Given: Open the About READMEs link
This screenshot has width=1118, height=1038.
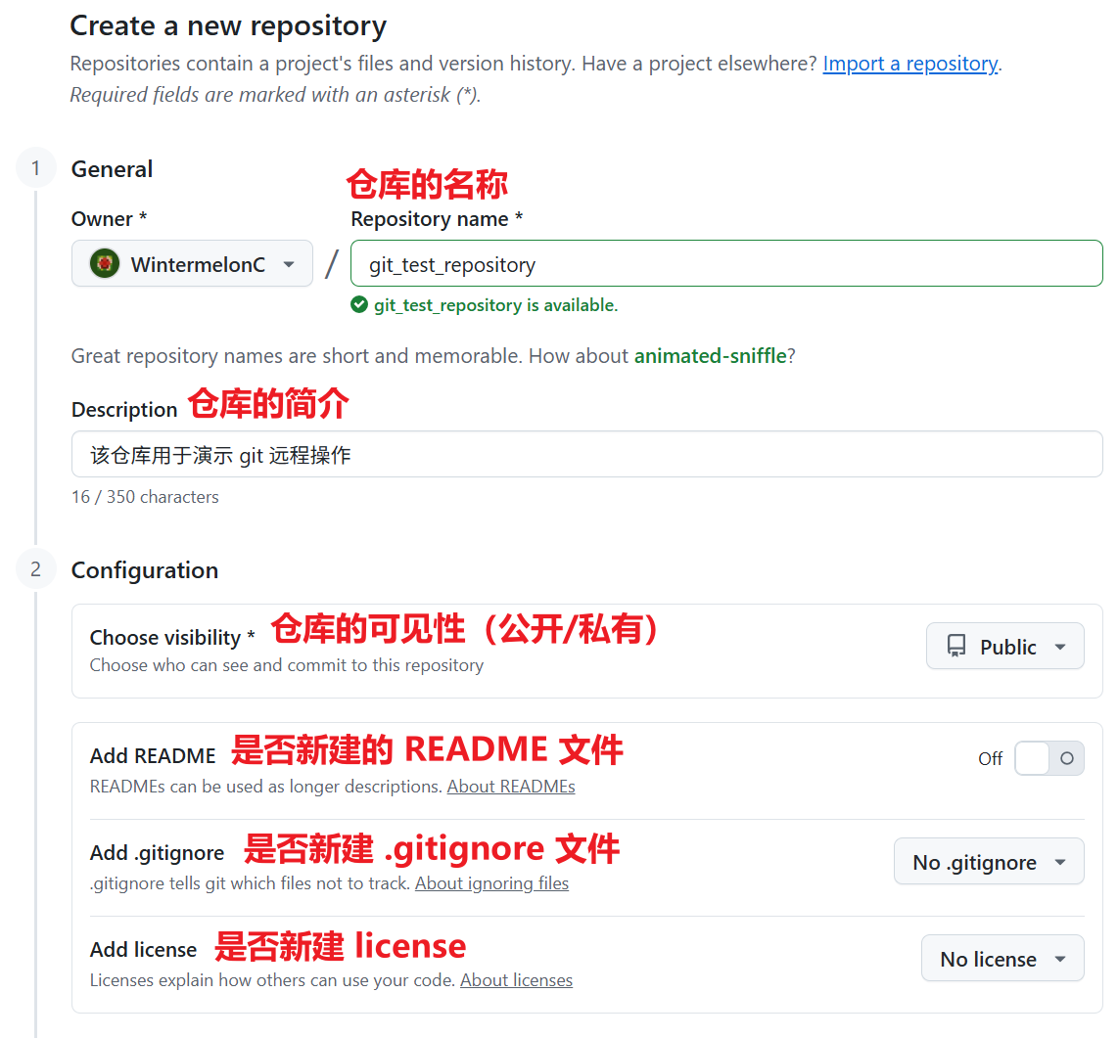Looking at the screenshot, I should [510, 787].
